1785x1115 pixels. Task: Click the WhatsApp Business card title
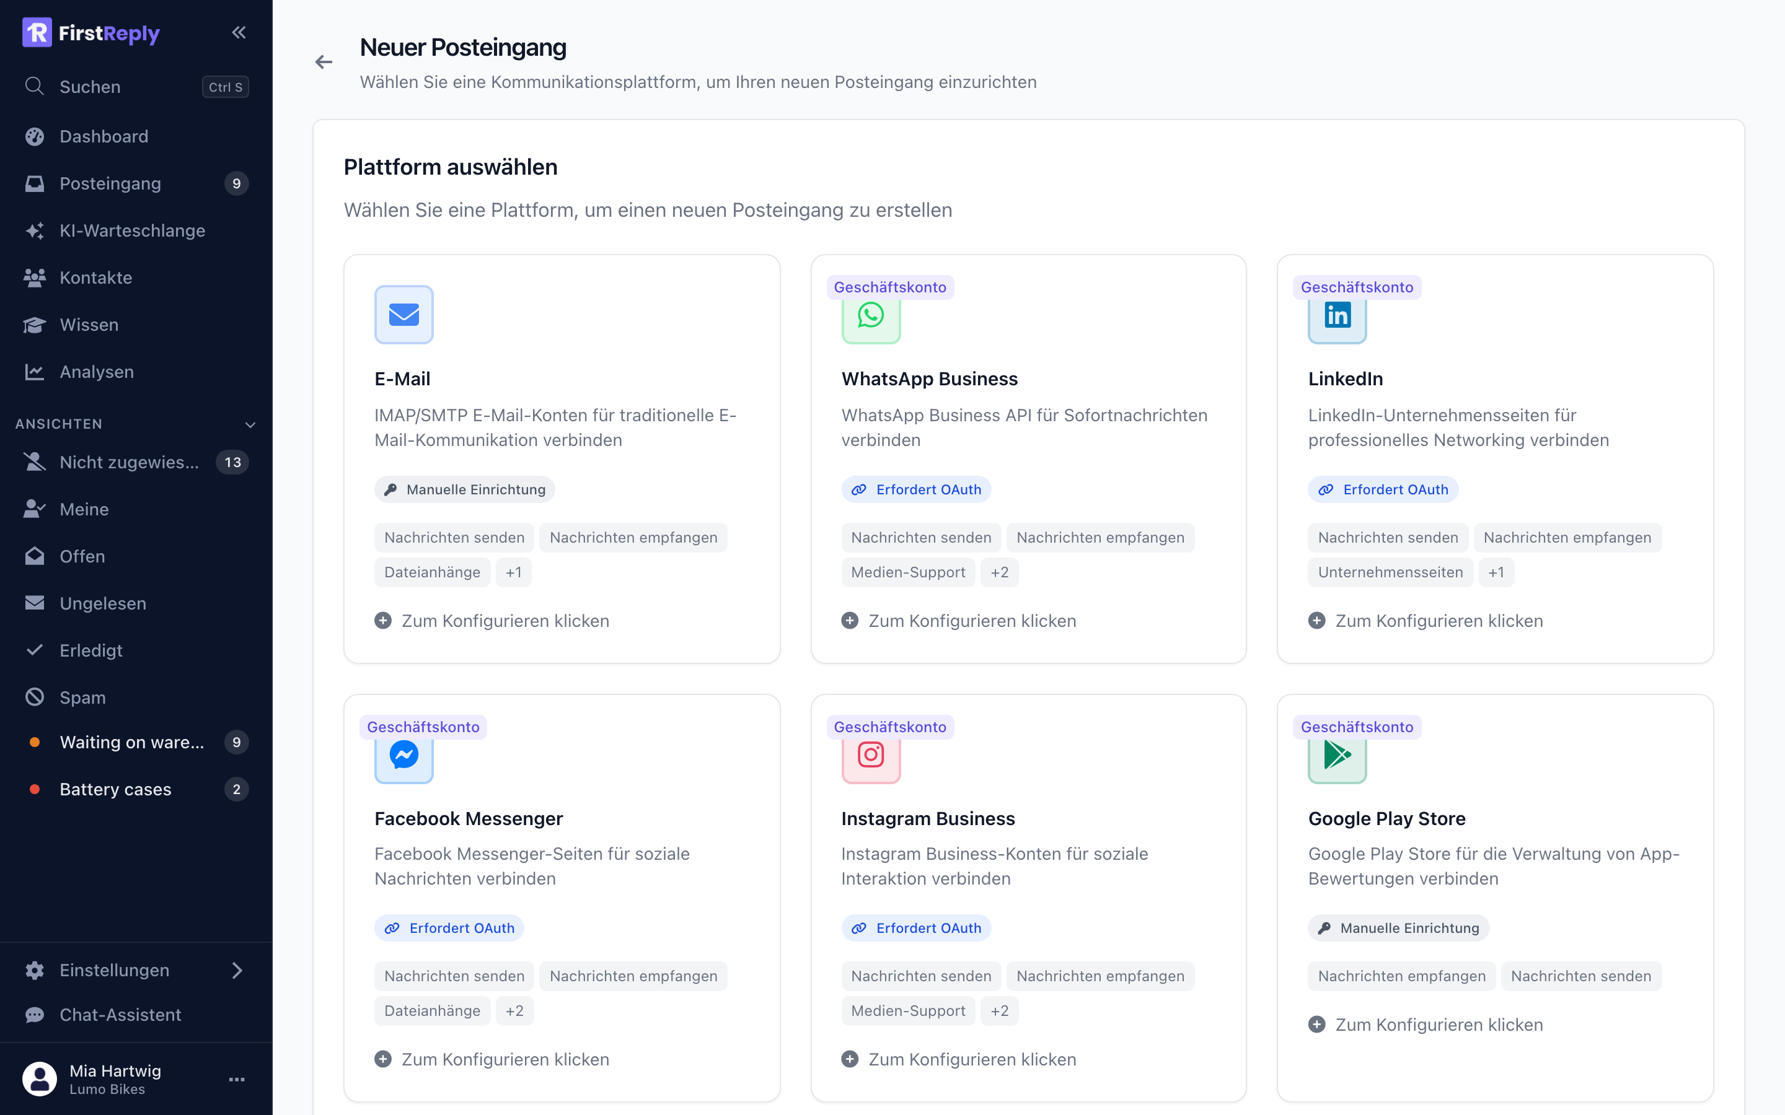[x=930, y=379]
